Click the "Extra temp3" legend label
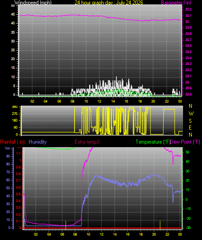The image size is (202, 240). [87, 142]
